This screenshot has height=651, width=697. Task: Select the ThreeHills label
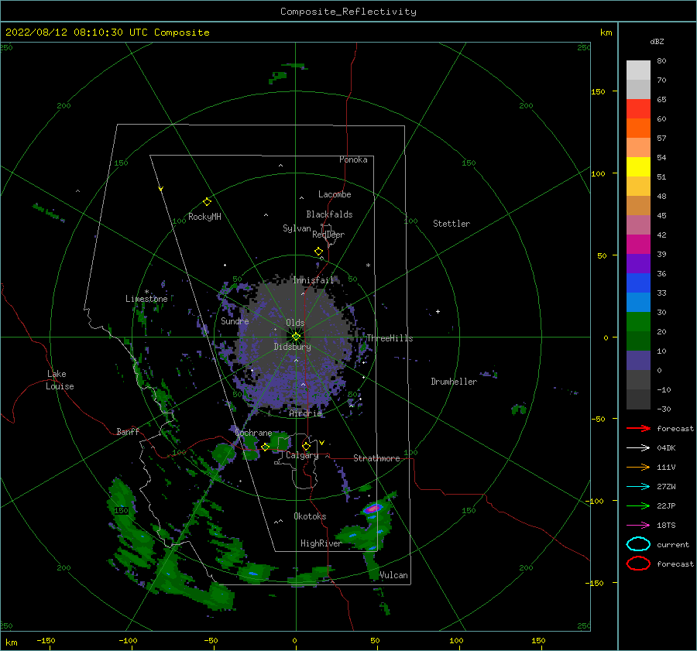pyautogui.click(x=390, y=338)
